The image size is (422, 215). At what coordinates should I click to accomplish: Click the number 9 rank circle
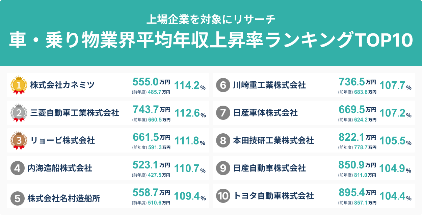click(223, 168)
